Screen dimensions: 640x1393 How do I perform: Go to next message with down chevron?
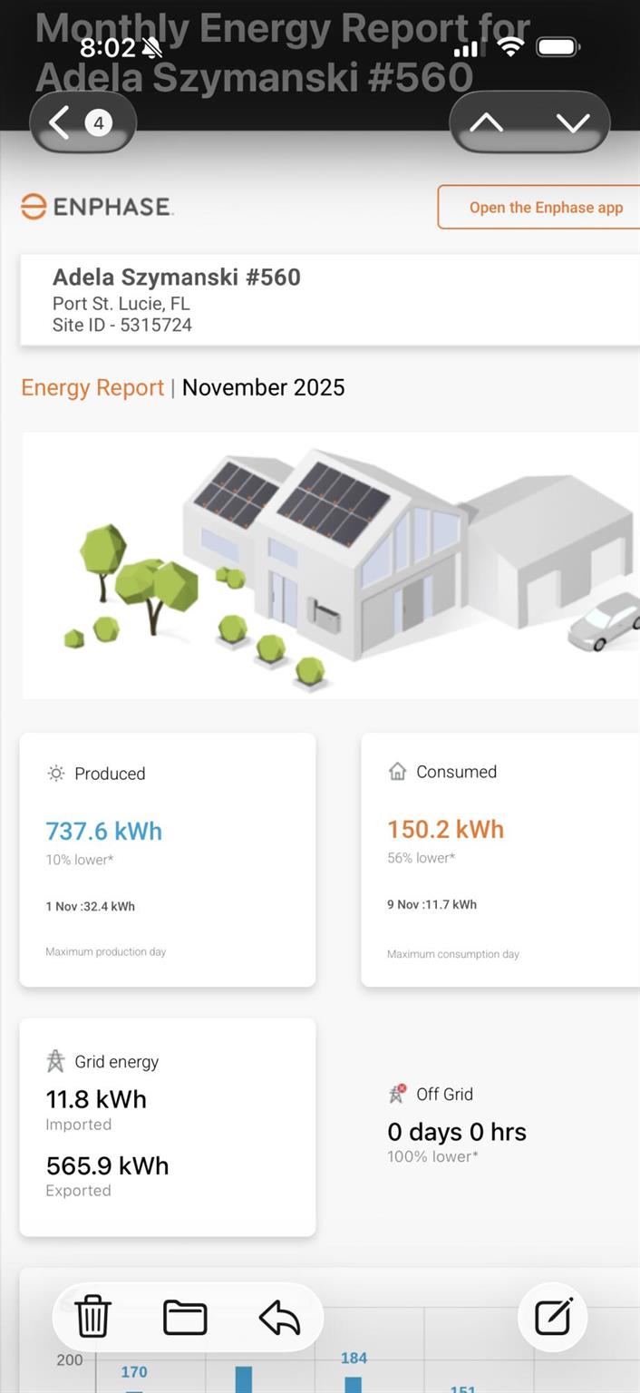click(573, 122)
